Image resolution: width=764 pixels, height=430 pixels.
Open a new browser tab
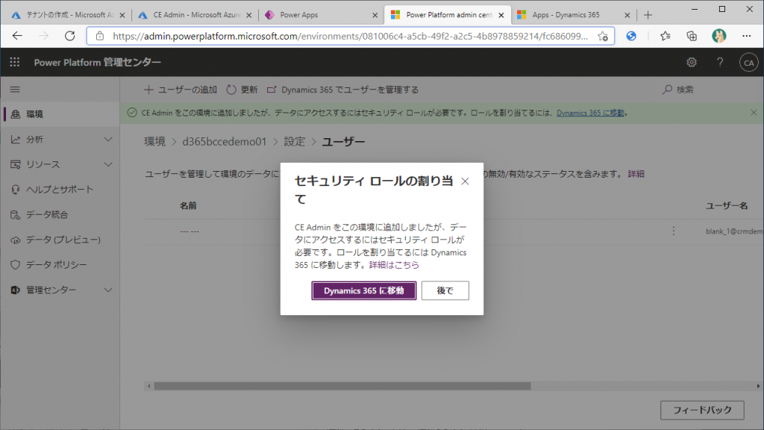point(648,15)
